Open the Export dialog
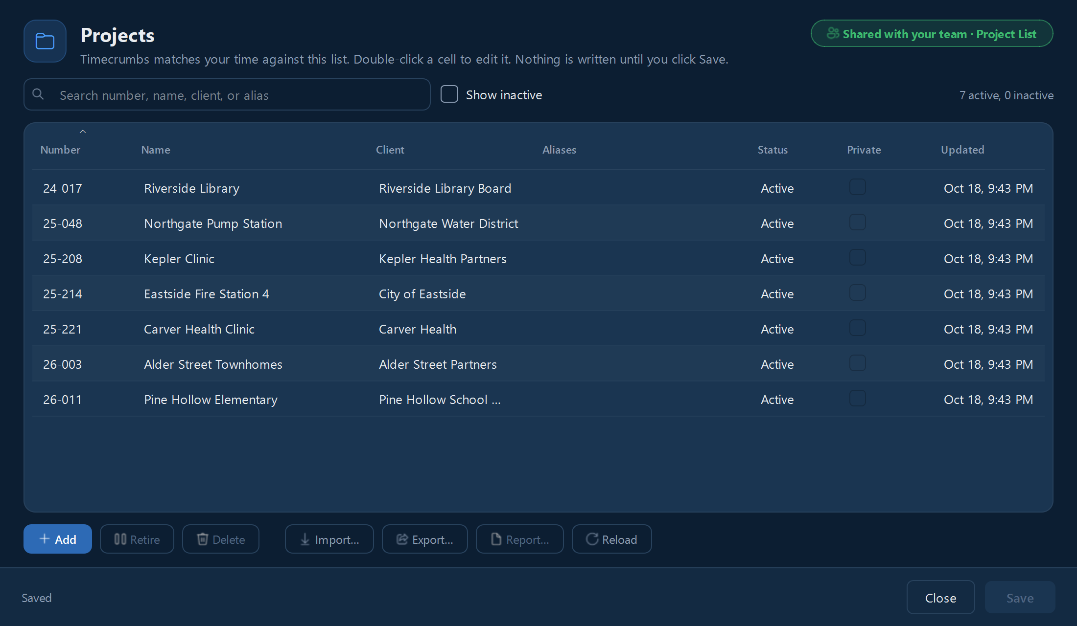 pyautogui.click(x=425, y=539)
